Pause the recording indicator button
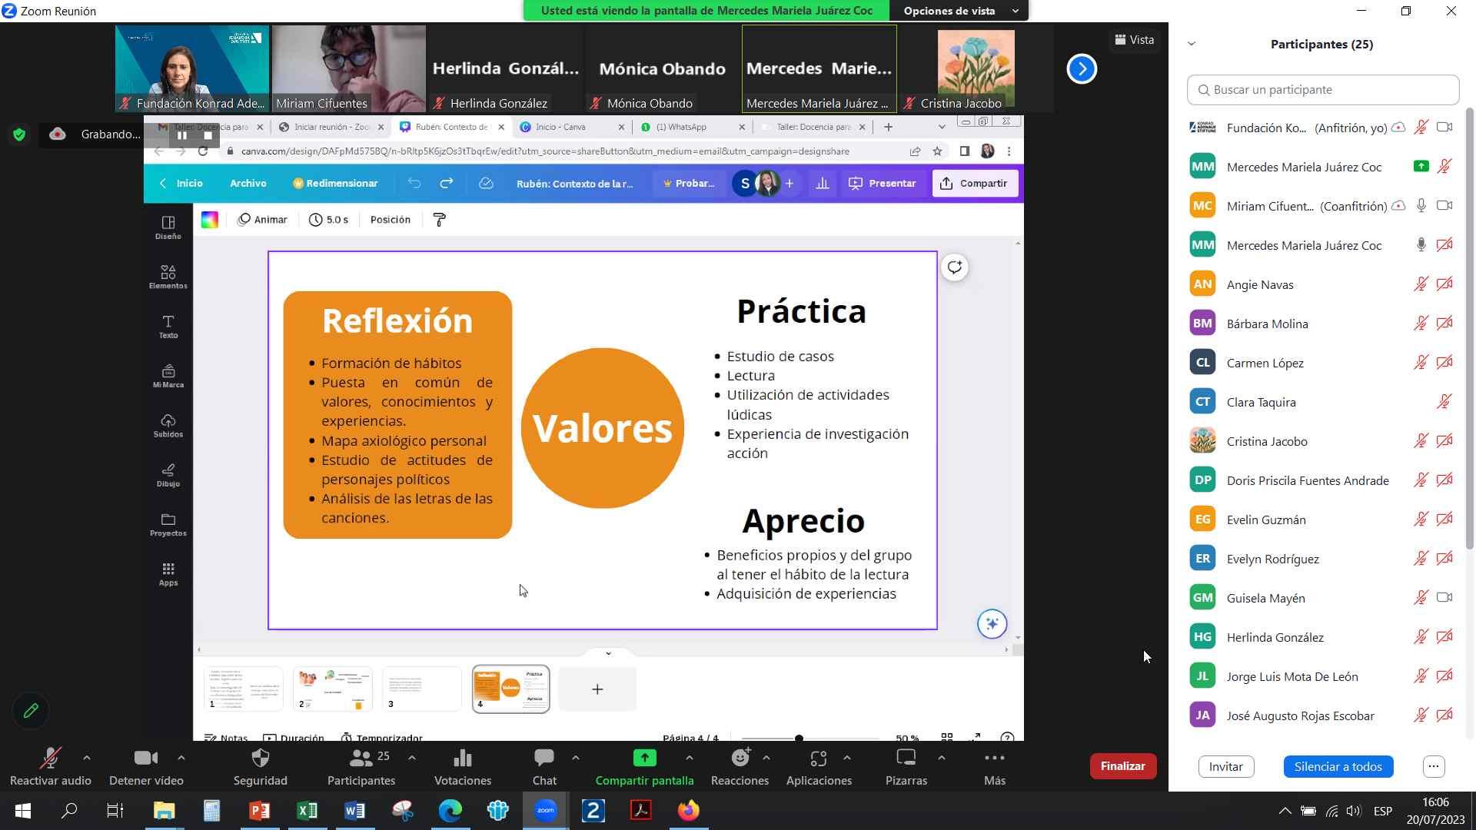This screenshot has width=1476, height=830. click(182, 135)
